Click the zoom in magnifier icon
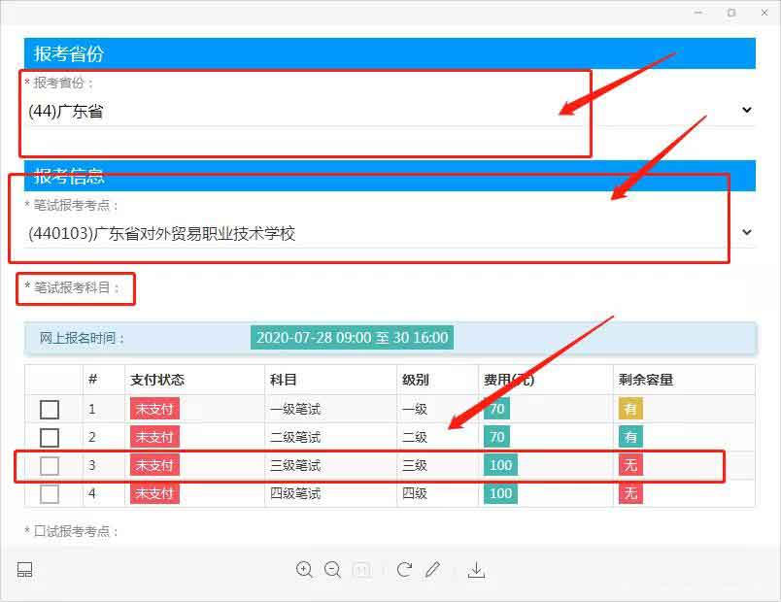This screenshot has width=781, height=602. [x=304, y=570]
